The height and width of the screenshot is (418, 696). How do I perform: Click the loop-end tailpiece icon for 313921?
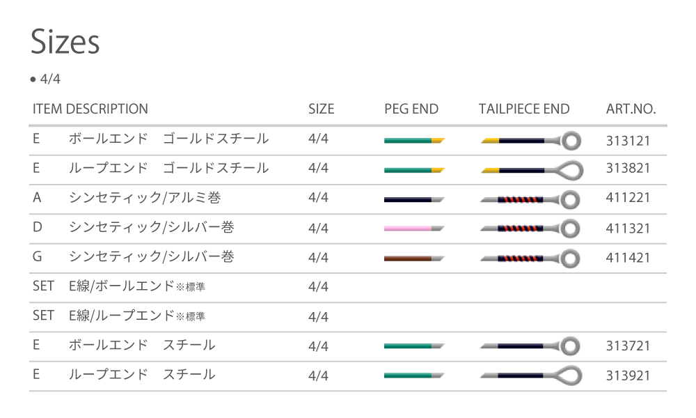pyautogui.click(x=532, y=376)
